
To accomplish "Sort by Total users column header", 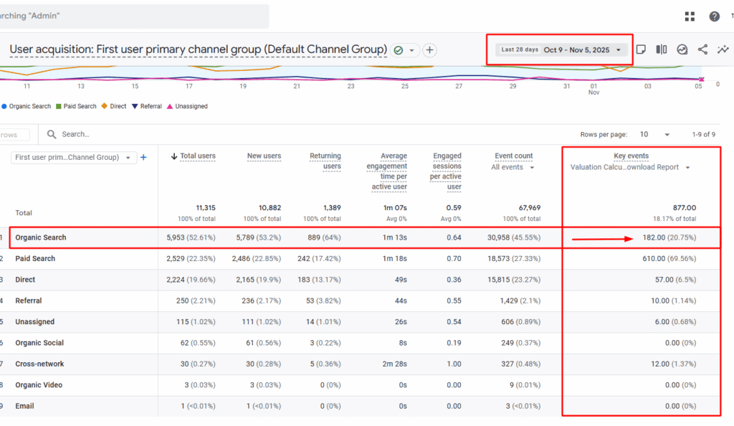I will point(197,156).
